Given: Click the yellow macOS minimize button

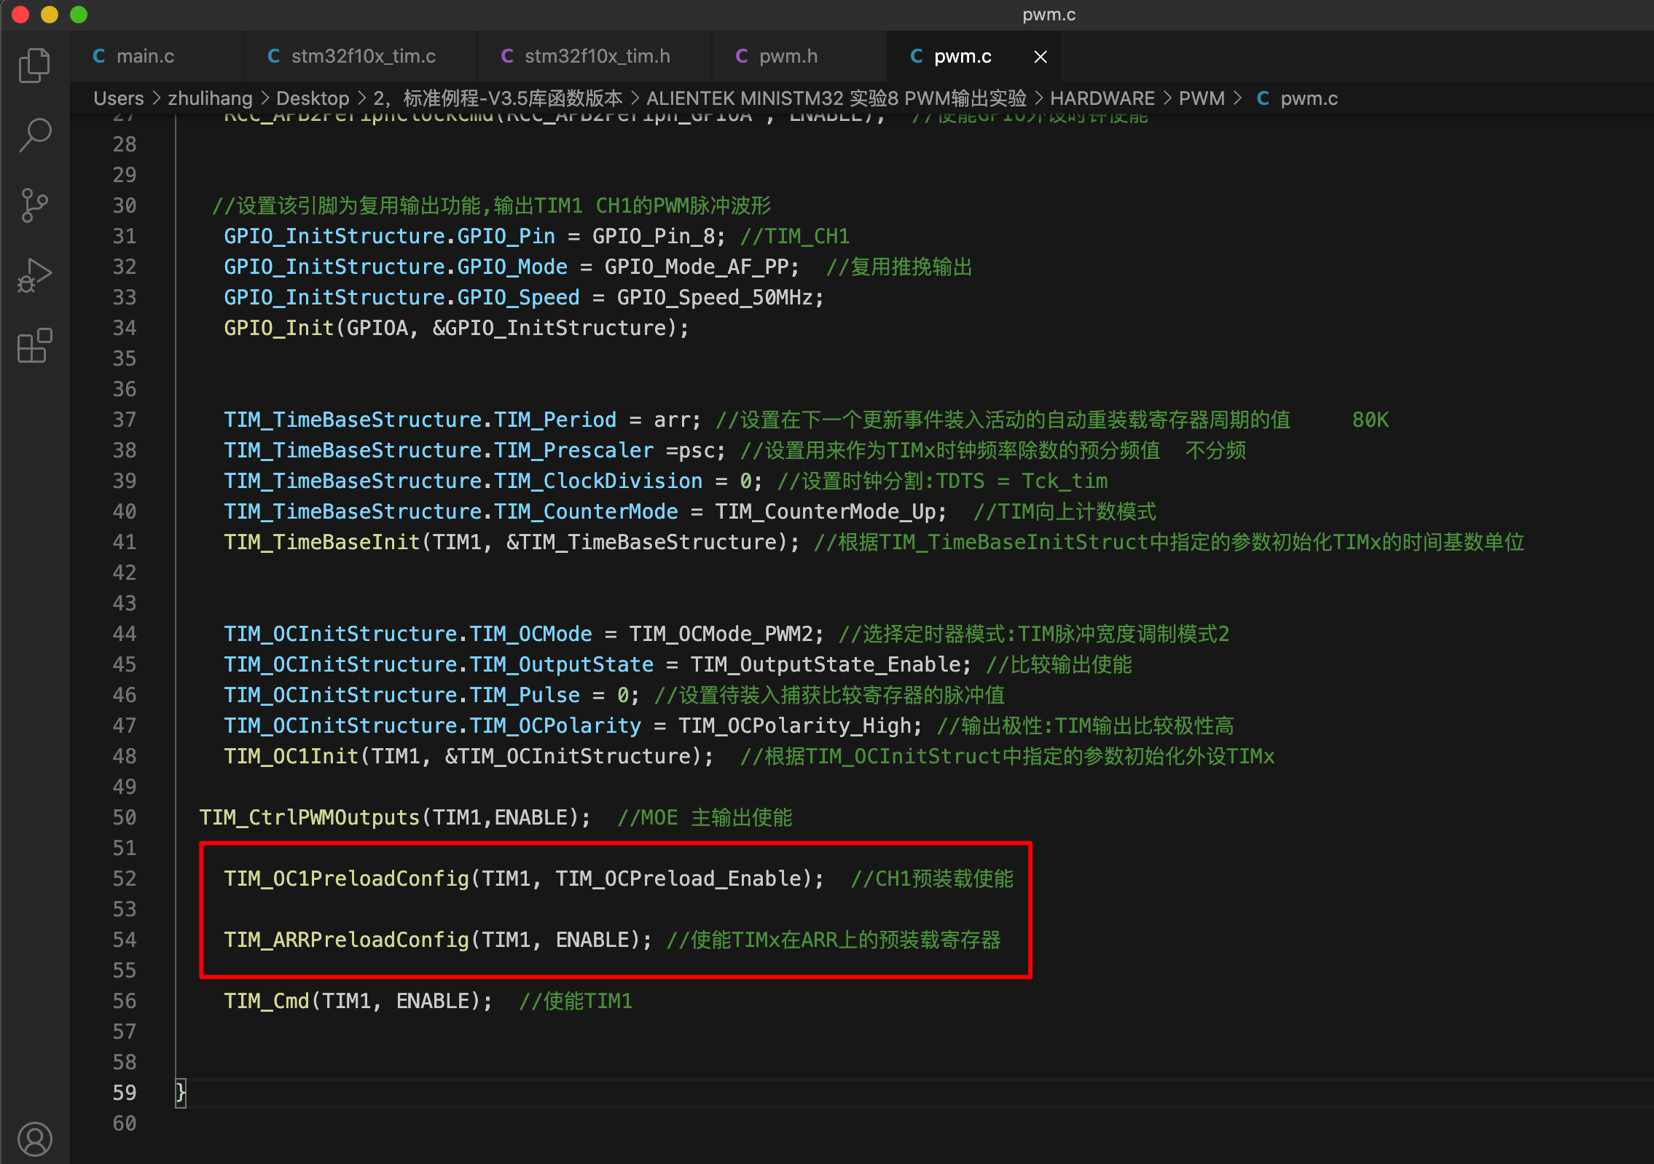Looking at the screenshot, I should [x=50, y=15].
